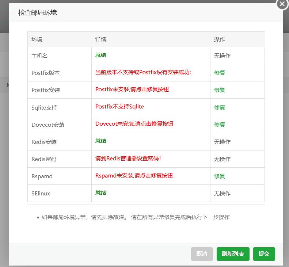289x267 pixels.
Task: Select the Postfix安装 row label
Action: point(46,90)
